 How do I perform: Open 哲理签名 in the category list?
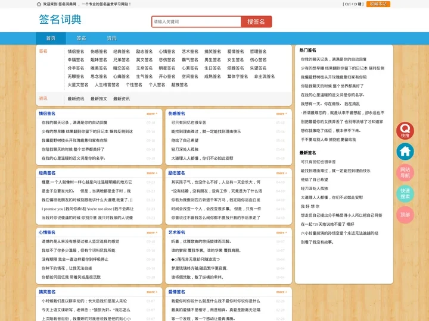258,51
